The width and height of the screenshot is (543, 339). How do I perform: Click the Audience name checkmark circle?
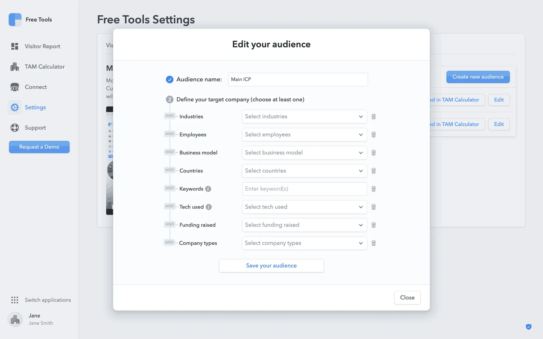169,79
